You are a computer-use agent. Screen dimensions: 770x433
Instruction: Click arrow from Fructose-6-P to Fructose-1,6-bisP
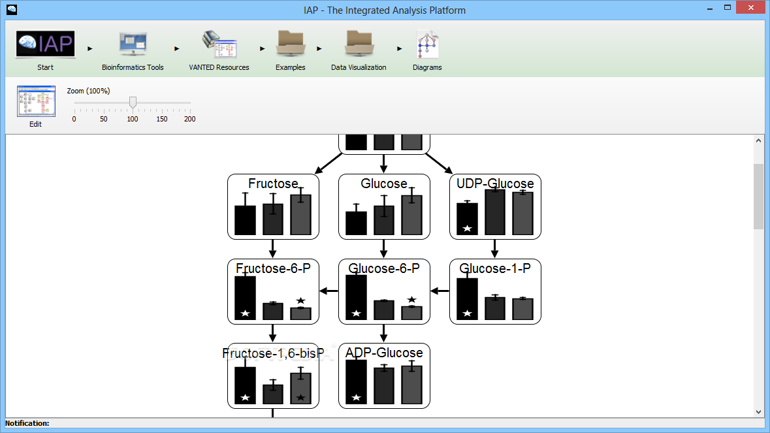click(272, 333)
